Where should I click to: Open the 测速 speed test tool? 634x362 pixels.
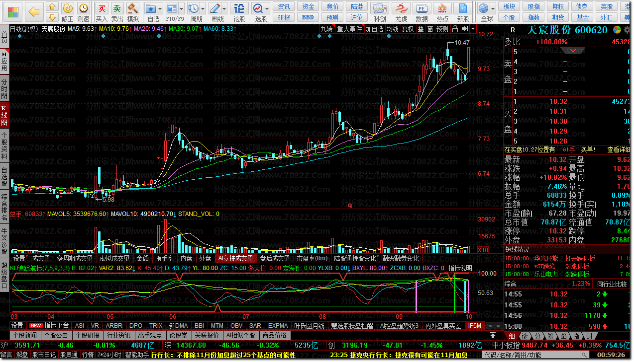pyautogui.click(x=84, y=12)
